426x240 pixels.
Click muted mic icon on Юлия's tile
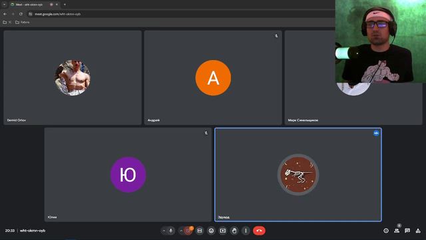pos(206,133)
